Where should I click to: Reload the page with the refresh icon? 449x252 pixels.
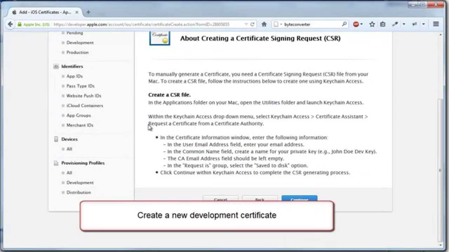253,24
